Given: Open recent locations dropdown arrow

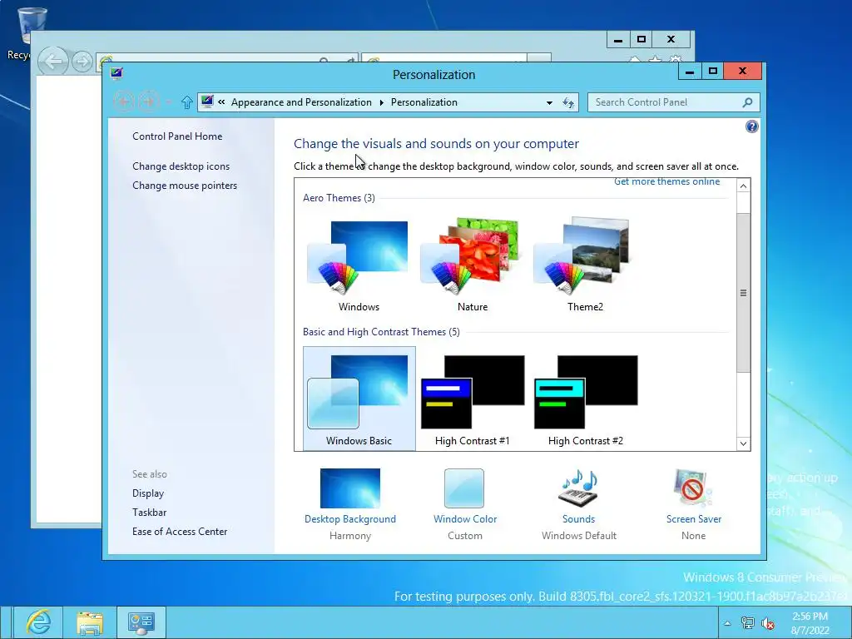Looking at the screenshot, I should 168,102.
